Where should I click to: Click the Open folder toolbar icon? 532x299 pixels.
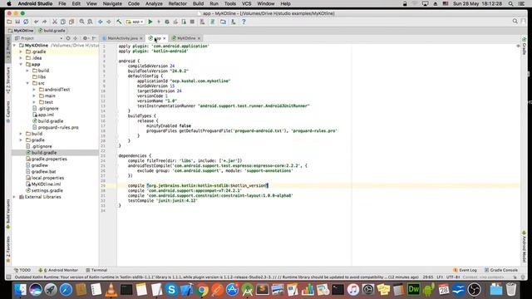point(9,22)
